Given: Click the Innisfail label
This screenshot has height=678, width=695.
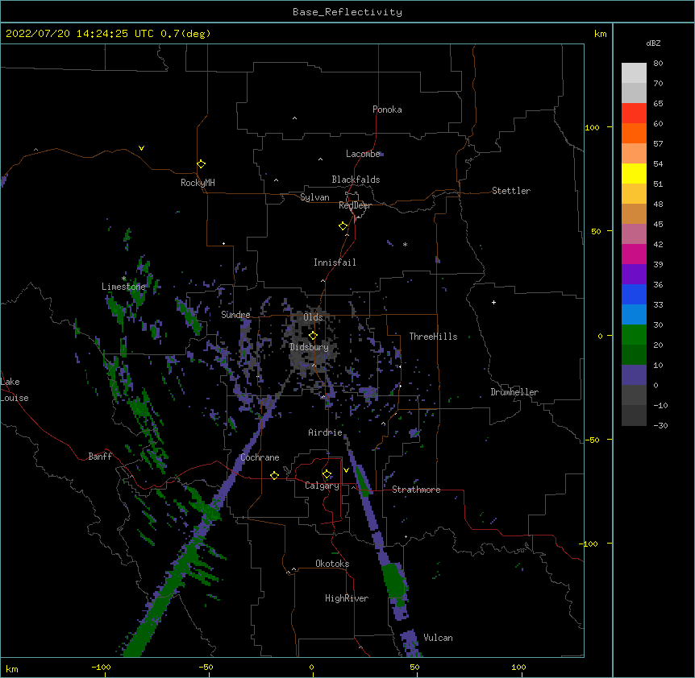Looking at the screenshot, I should pyautogui.click(x=335, y=263).
